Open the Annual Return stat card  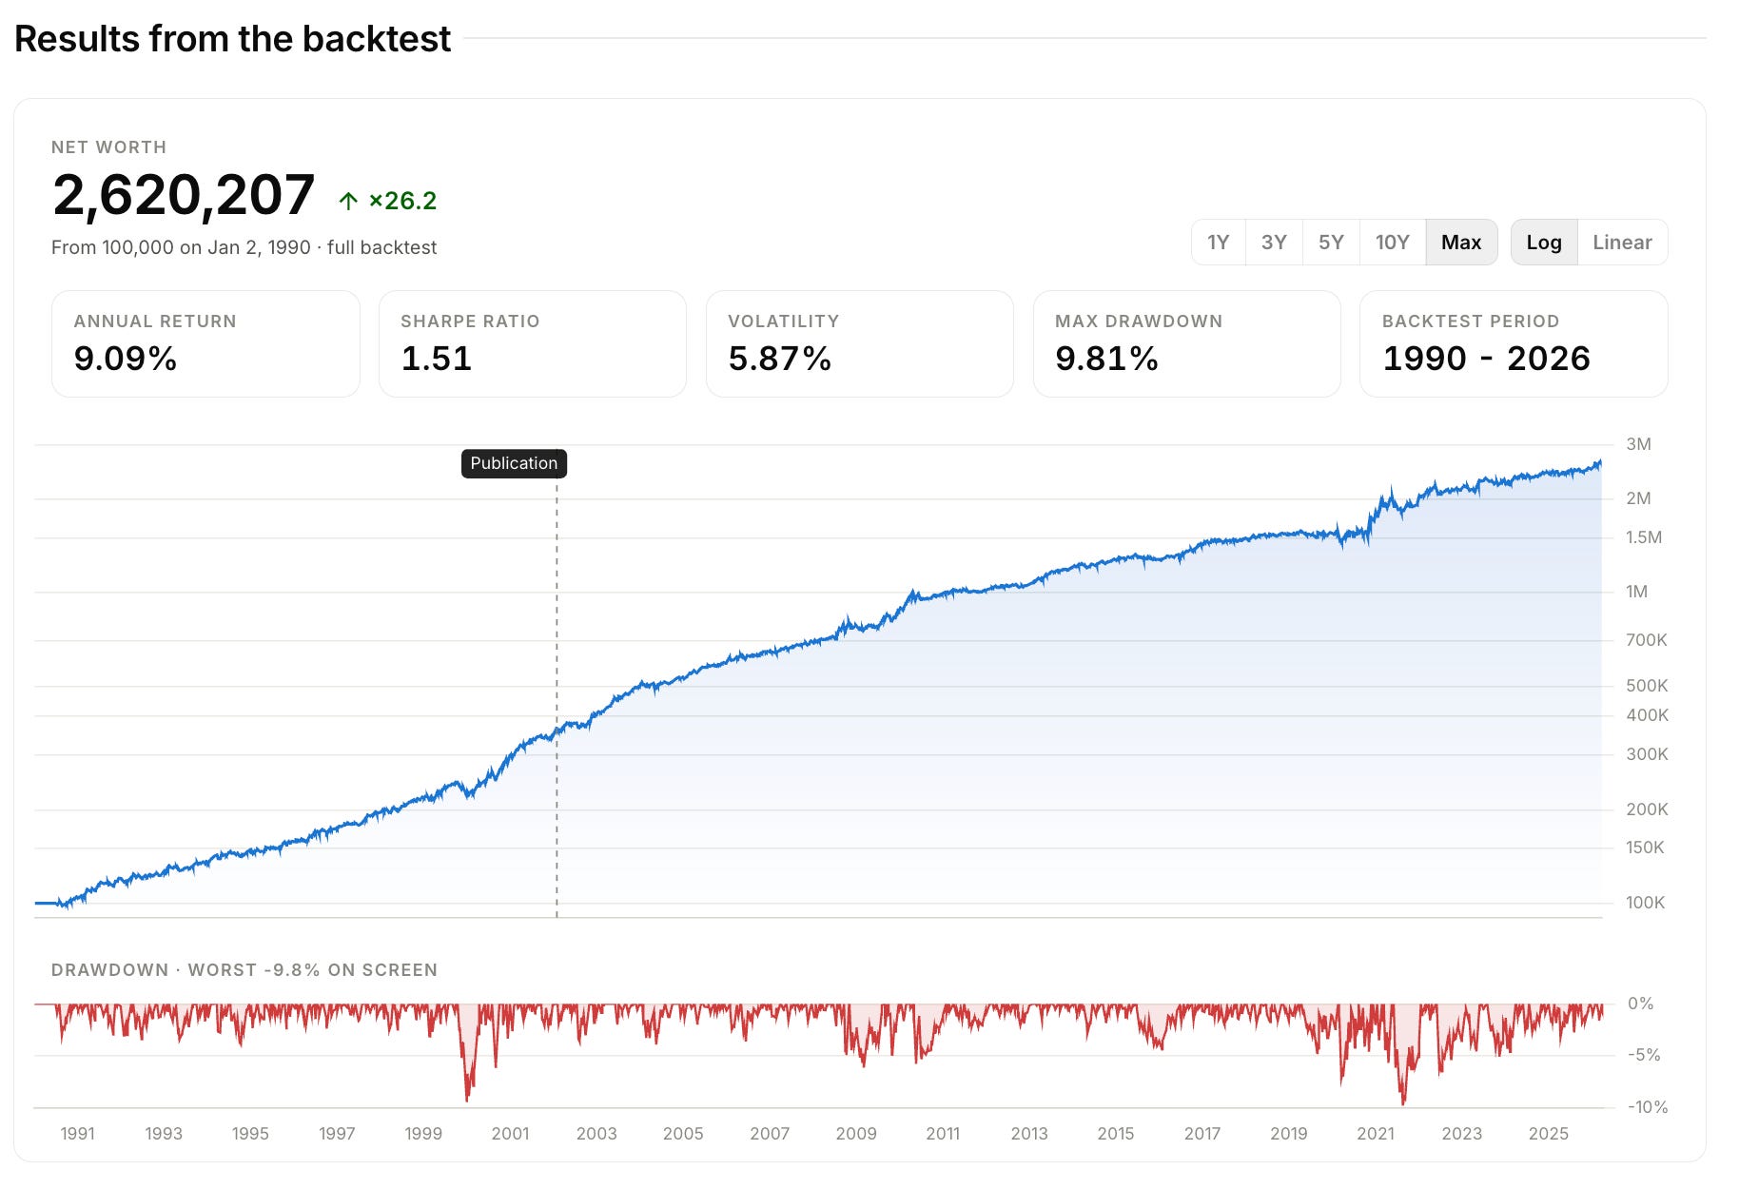tap(205, 343)
